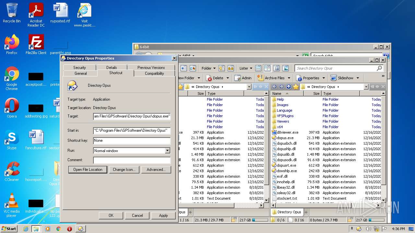
Task: Switch to the General tab
Action: [x=80, y=73]
